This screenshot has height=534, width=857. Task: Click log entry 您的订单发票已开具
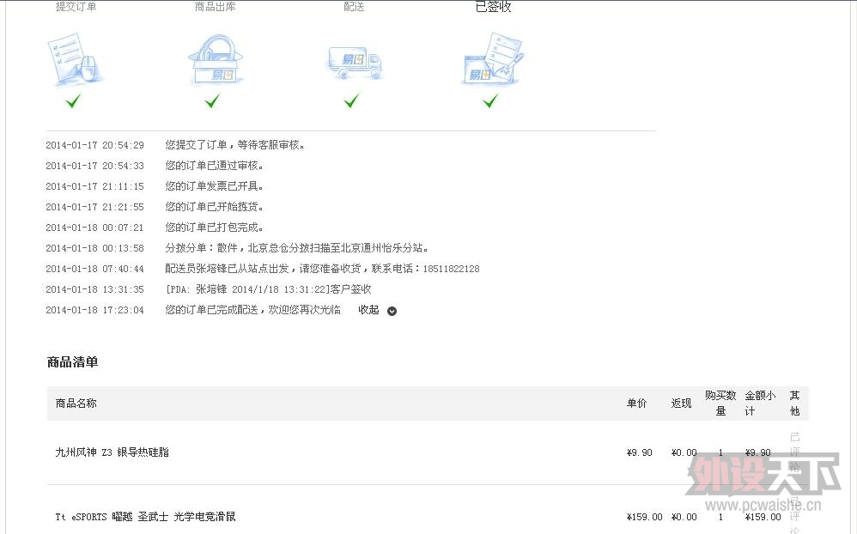click(215, 186)
